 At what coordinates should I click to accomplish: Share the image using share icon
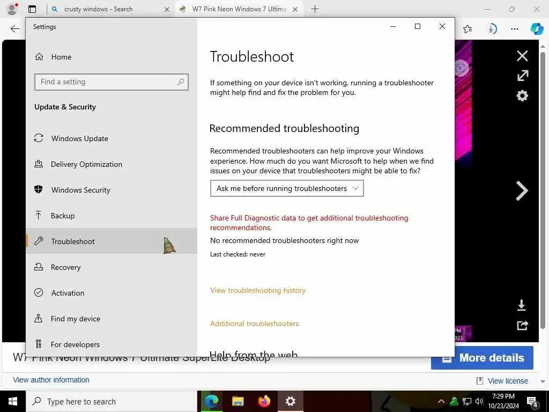[522, 326]
